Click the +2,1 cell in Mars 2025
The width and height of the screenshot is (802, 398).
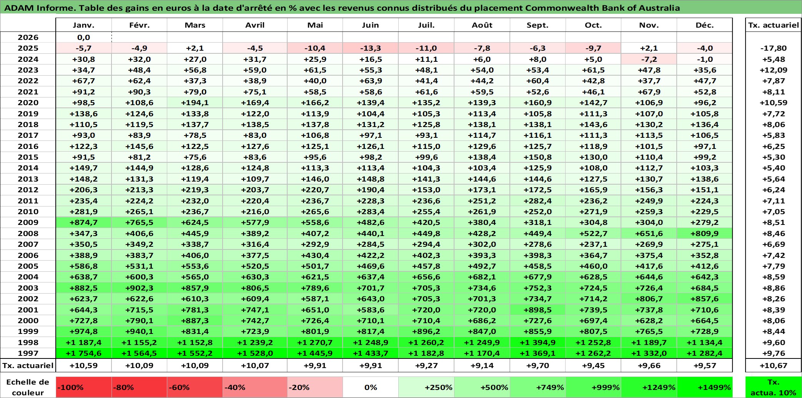195,48
